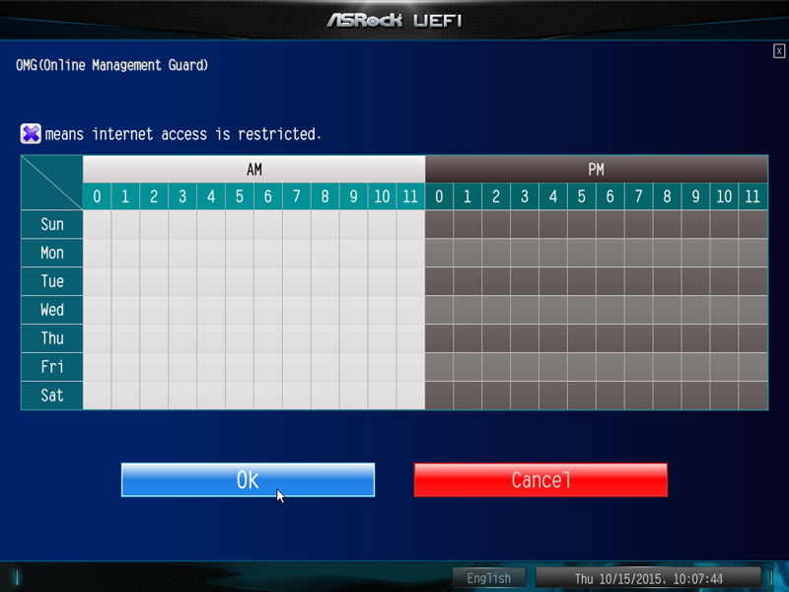
Task: Select the Thu row label
Action: [52, 338]
